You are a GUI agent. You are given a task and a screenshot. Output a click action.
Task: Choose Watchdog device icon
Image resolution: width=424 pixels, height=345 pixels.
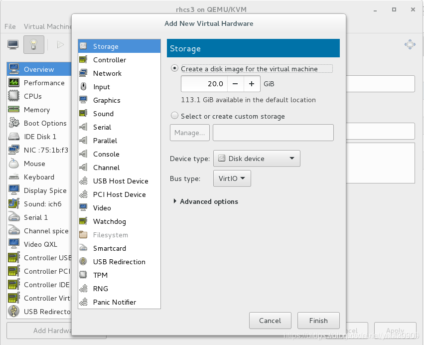click(83, 221)
